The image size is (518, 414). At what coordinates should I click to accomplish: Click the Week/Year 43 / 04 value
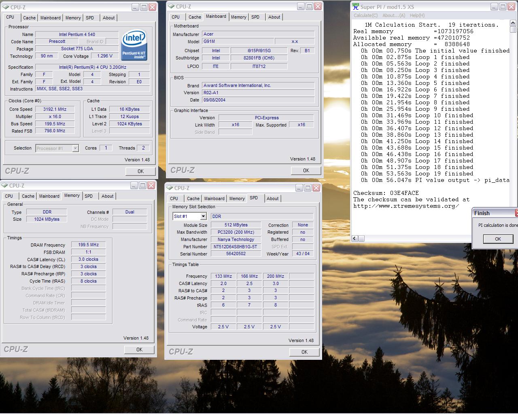click(x=303, y=254)
